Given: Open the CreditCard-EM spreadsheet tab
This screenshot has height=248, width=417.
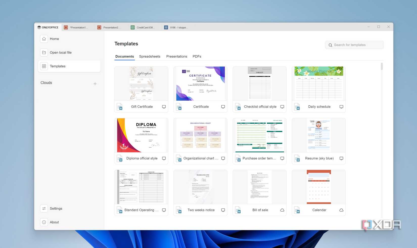Looking at the screenshot, I should coord(145,27).
